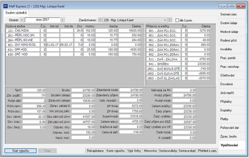Click Přehled o zam. button
249x158 pixels.
(x=207, y=150)
